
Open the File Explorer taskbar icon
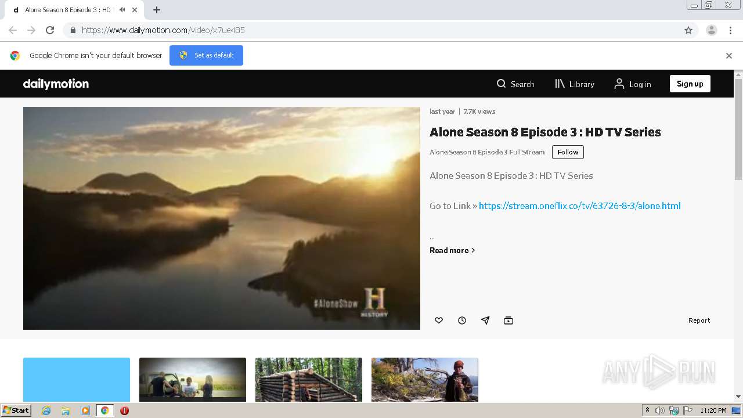(66, 410)
